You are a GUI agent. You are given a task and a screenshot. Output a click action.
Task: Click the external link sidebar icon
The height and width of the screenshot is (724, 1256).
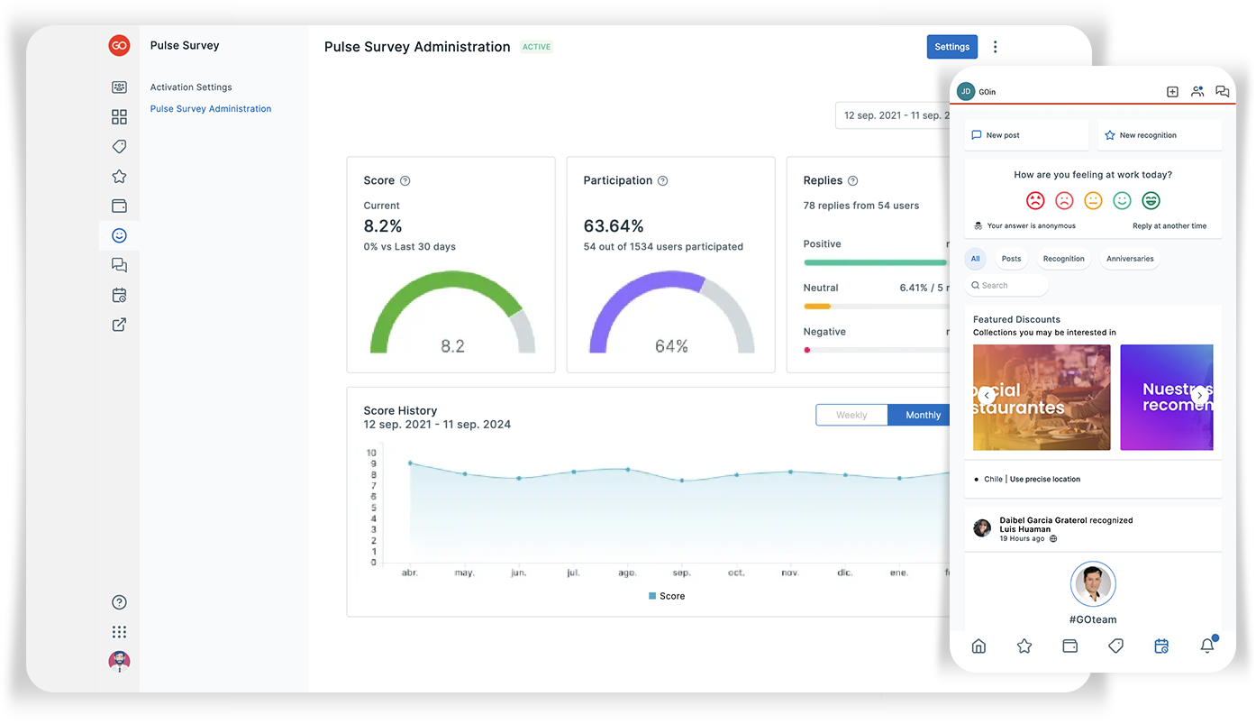point(119,325)
